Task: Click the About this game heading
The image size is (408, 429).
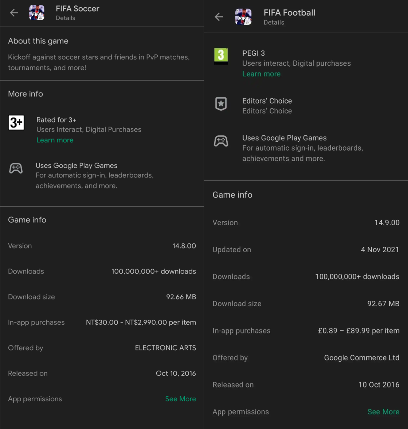Action: (x=38, y=41)
